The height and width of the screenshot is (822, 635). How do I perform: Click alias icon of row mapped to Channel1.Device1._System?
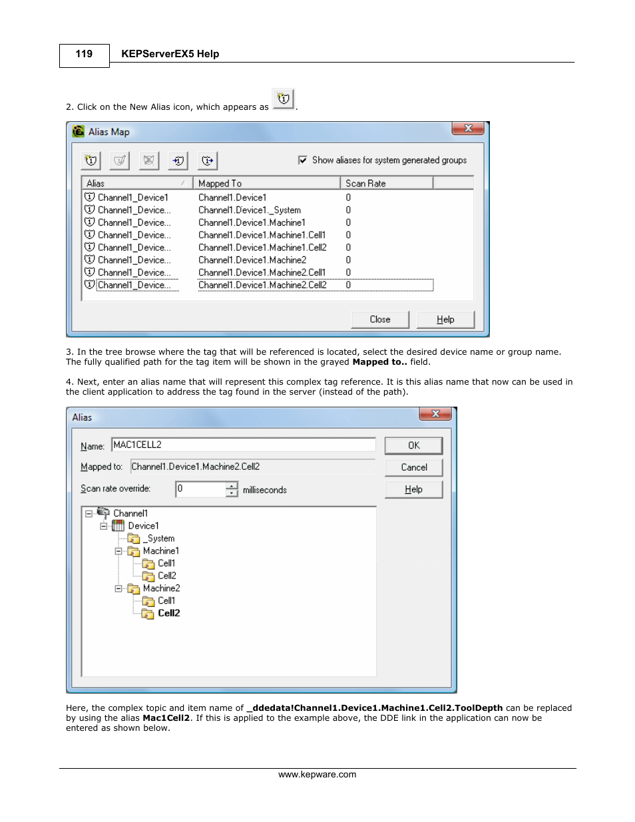coord(90,210)
